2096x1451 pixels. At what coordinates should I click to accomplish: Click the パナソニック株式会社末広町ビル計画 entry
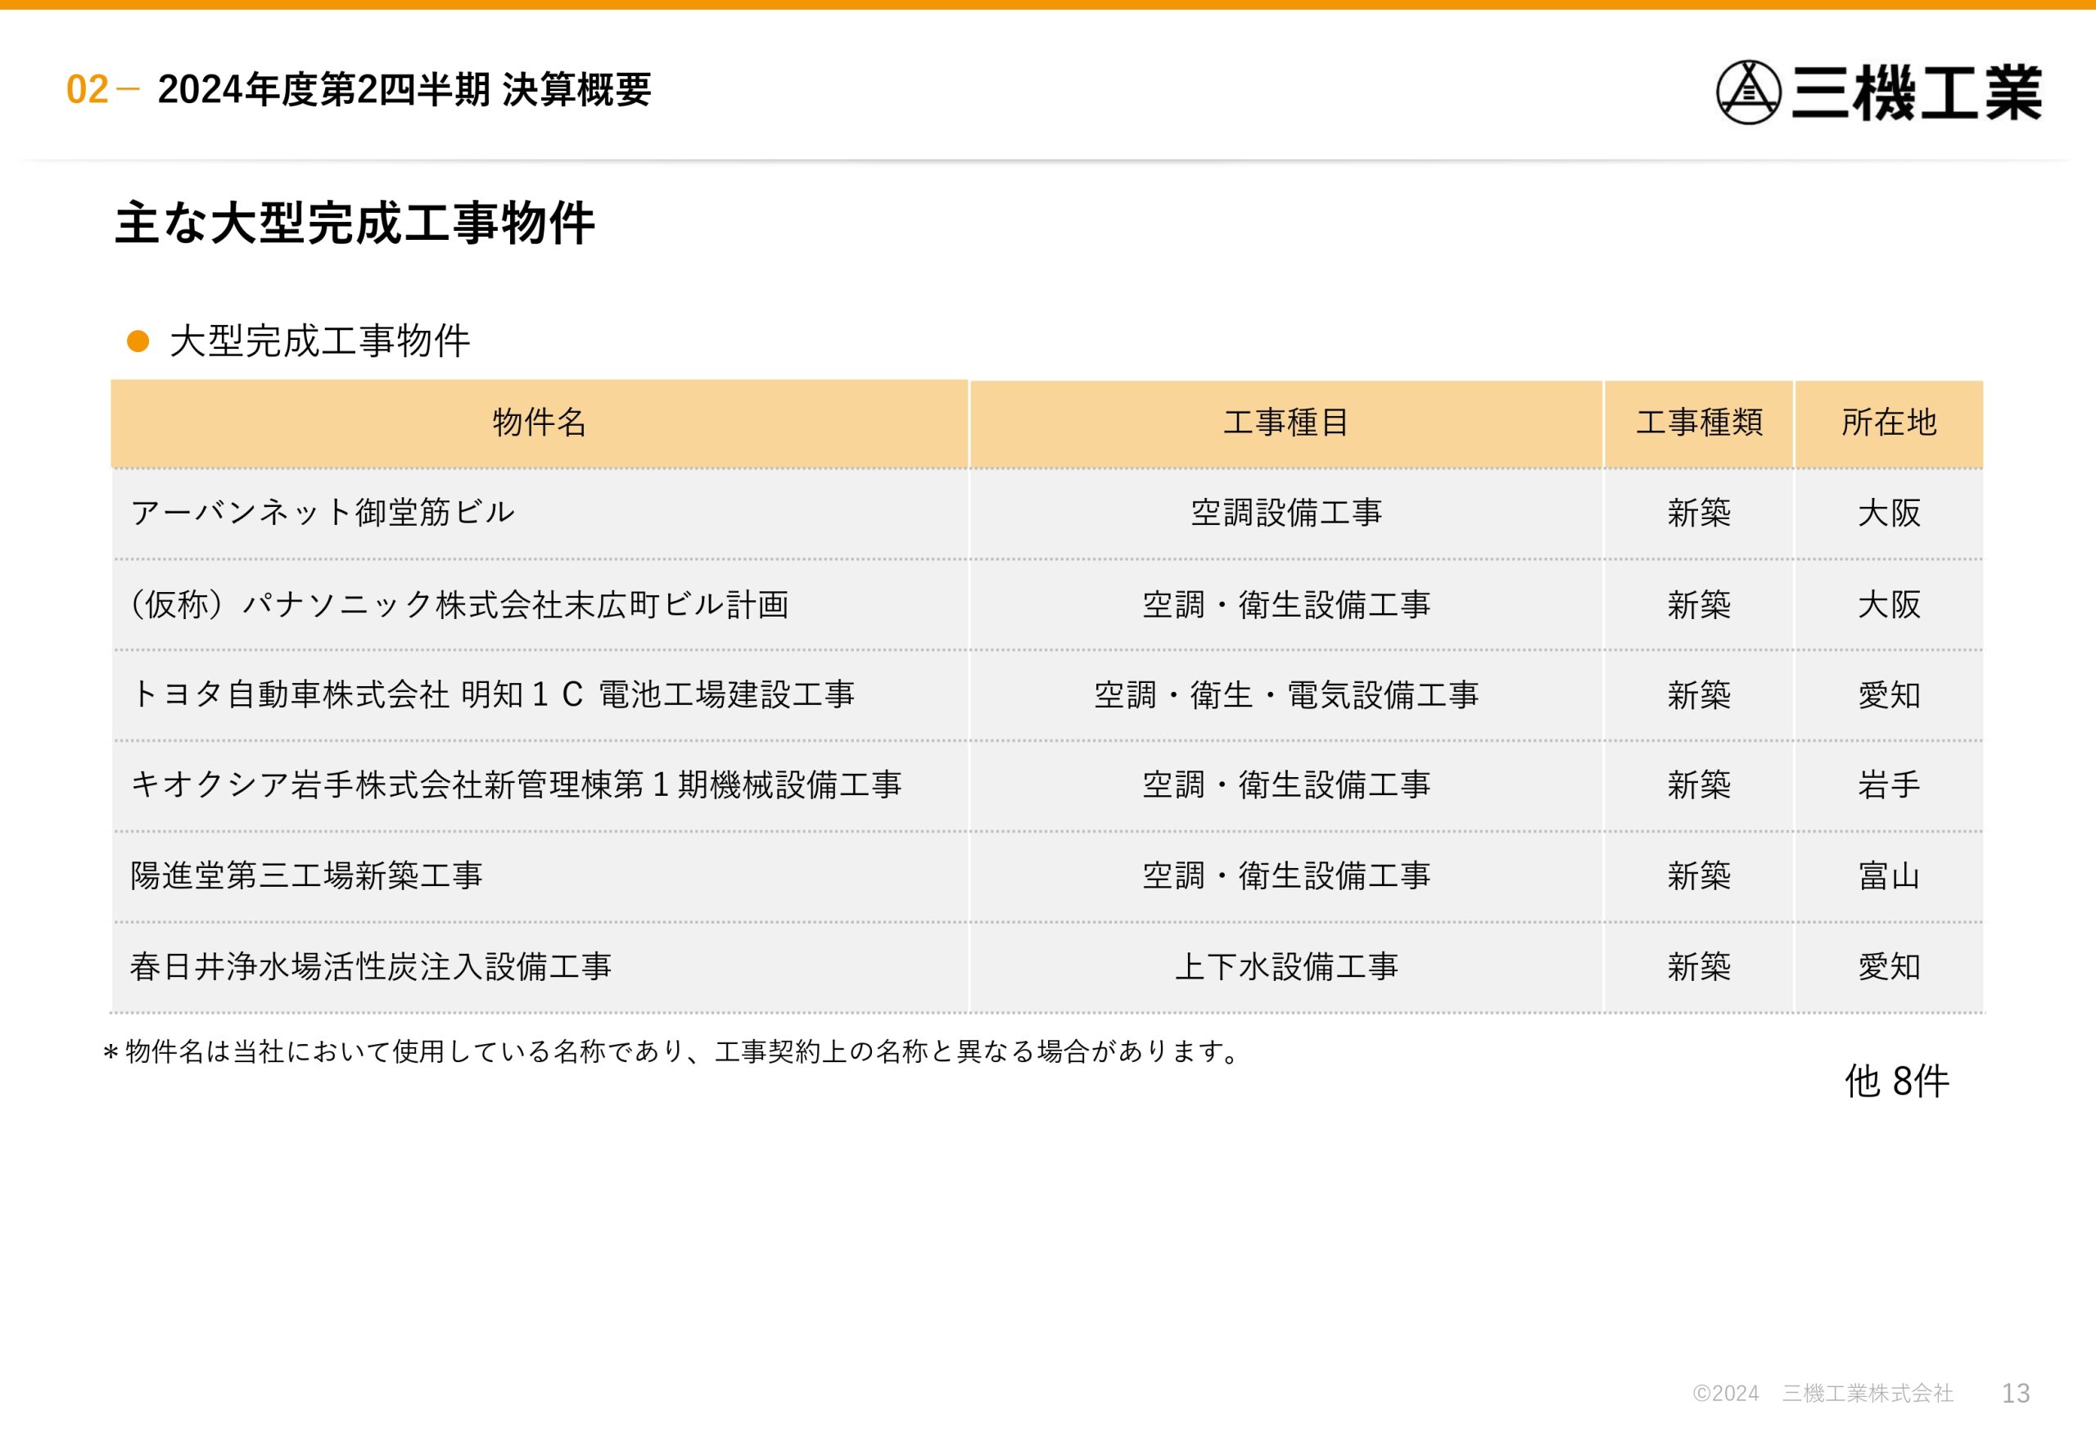tap(460, 604)
